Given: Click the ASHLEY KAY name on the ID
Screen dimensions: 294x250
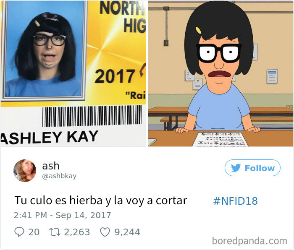Looking at the screenshot, I should (x=49, y=138).
